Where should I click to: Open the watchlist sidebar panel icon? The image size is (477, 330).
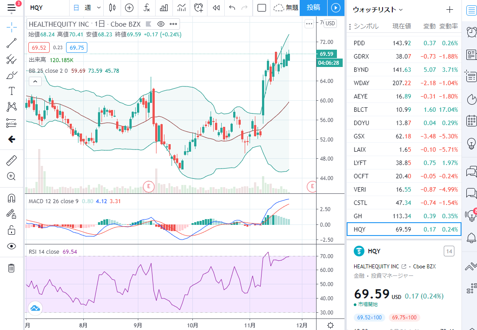[472, 10]
